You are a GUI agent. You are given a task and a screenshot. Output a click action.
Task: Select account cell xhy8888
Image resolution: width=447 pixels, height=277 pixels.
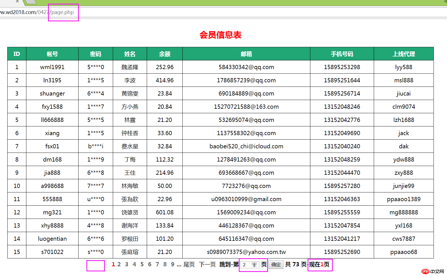(52, 226)
